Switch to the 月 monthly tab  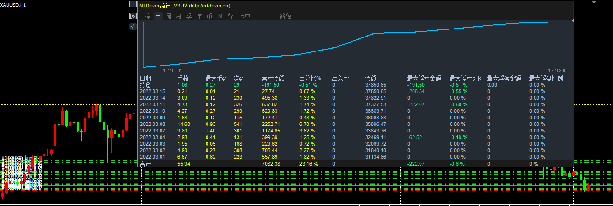[178, 16]
